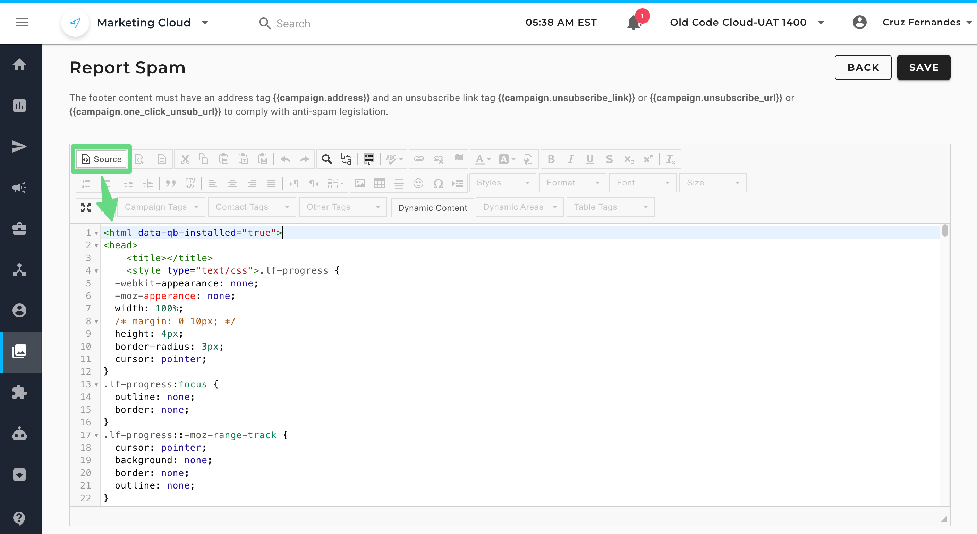Insert a special character with the omega icon

(439, 183)
